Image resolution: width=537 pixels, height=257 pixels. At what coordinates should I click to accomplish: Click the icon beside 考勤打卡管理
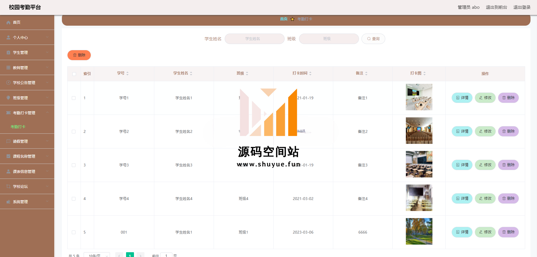pyautogui.click(x=8, y=113)
